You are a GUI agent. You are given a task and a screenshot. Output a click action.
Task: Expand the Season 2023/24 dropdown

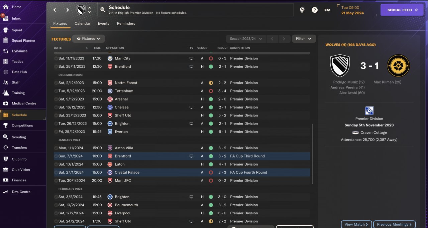coord(246,39)
